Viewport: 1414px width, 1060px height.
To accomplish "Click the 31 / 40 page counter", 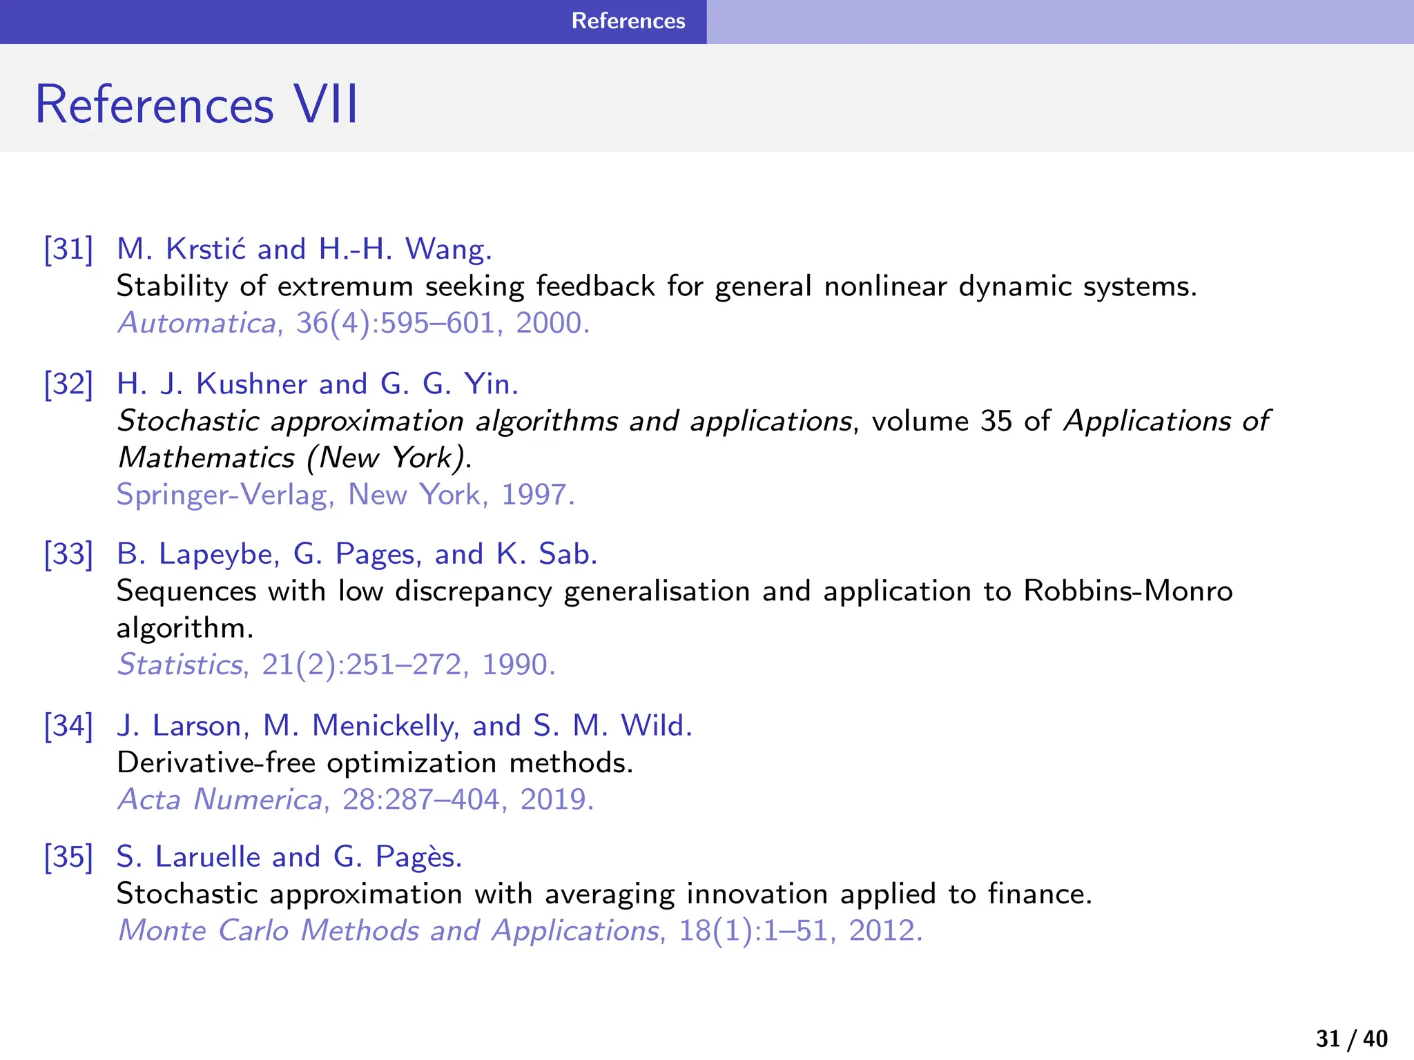I will coord(1351,1039).
